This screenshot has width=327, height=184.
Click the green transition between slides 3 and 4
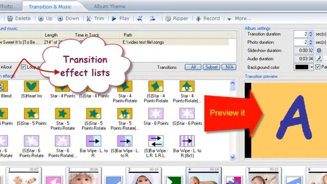tap(174, 180)
